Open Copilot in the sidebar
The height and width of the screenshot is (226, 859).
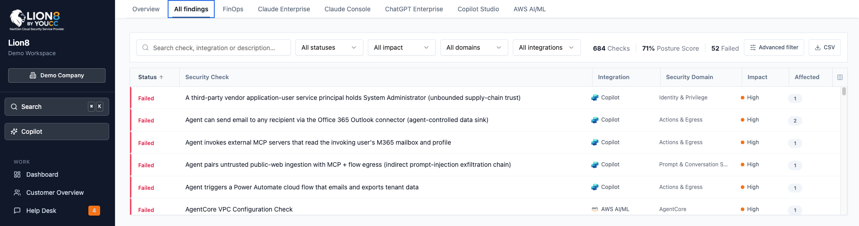pyautogui.click(x=57, y=132)
